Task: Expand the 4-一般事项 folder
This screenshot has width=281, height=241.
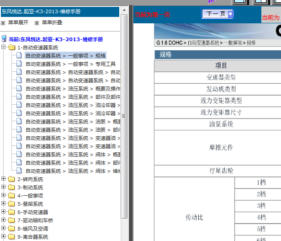Action: coord(3,195)
